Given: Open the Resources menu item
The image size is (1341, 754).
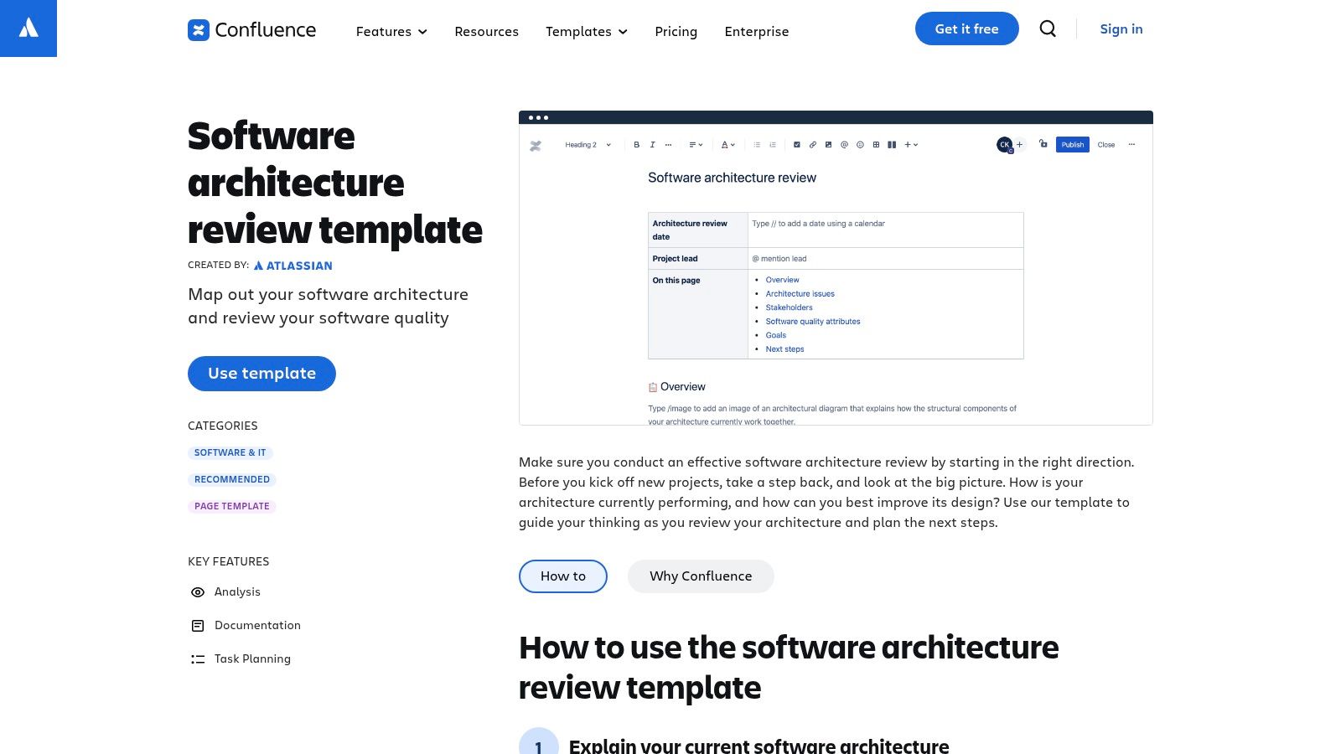Looking at the screenshot, I should pyautogui.click(x=486, y=32).
